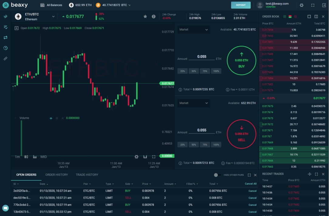329x216 pixels.
Task: Open the buy order type Market dropdown
Action: coord(194,30)
